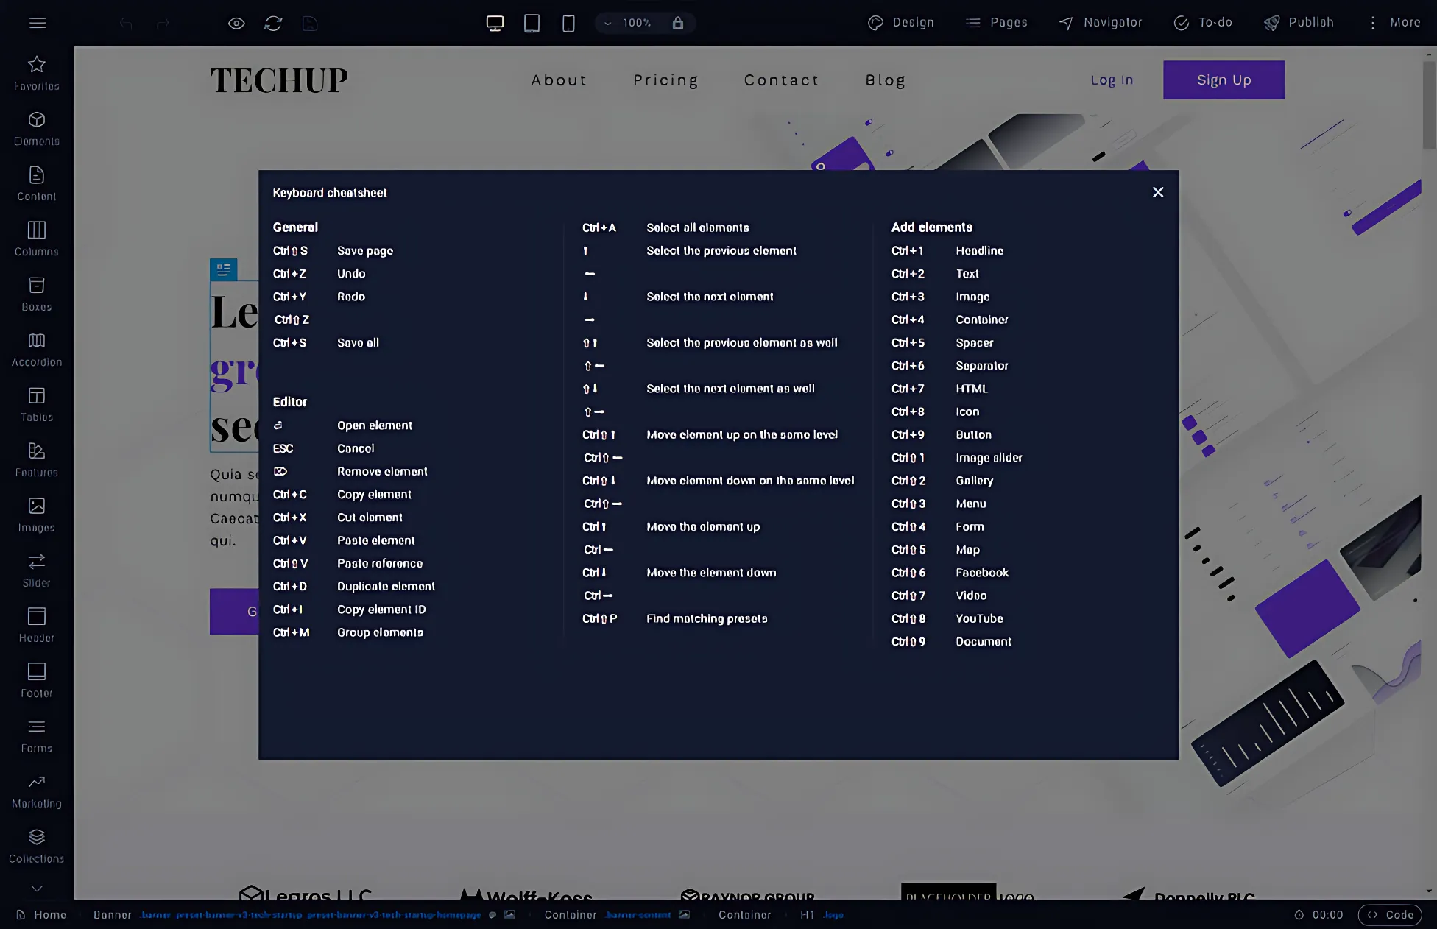Switch to the Design tab

point(900,22)
